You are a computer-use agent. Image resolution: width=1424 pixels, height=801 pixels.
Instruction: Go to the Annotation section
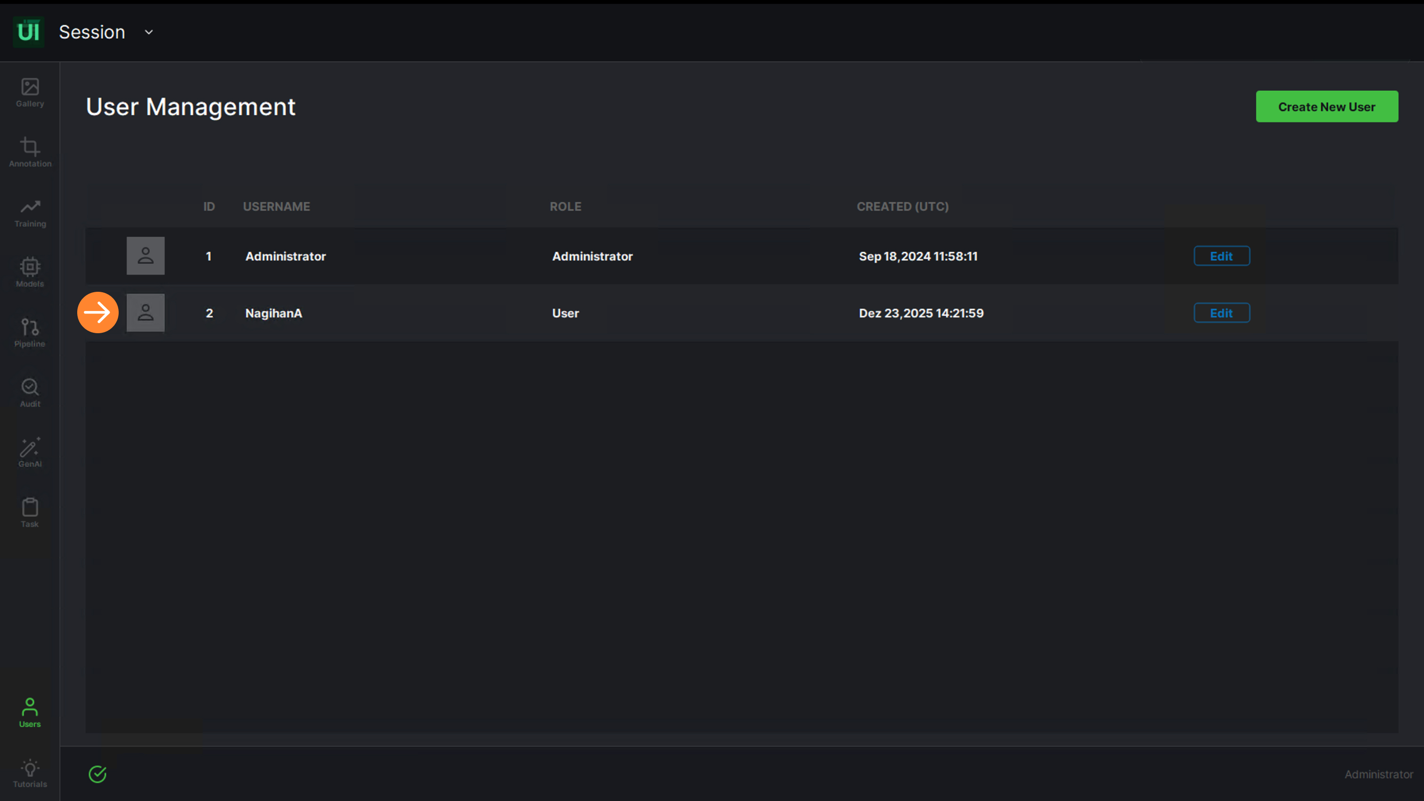(30, 152)
